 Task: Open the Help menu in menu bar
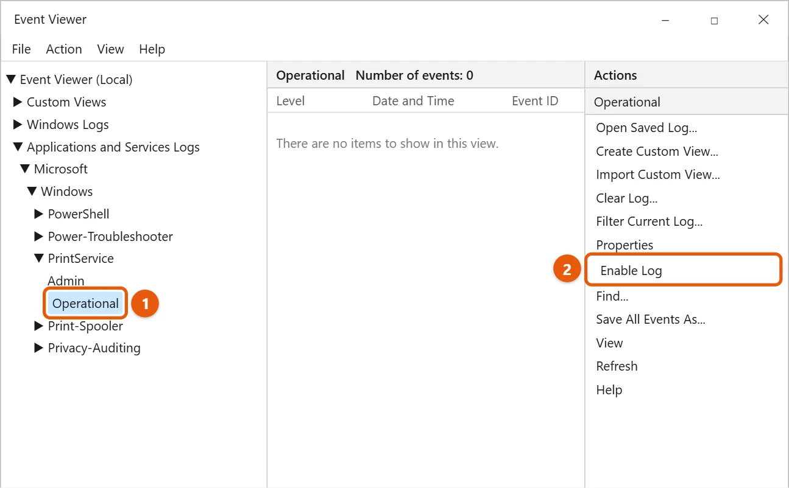point(152,49)
